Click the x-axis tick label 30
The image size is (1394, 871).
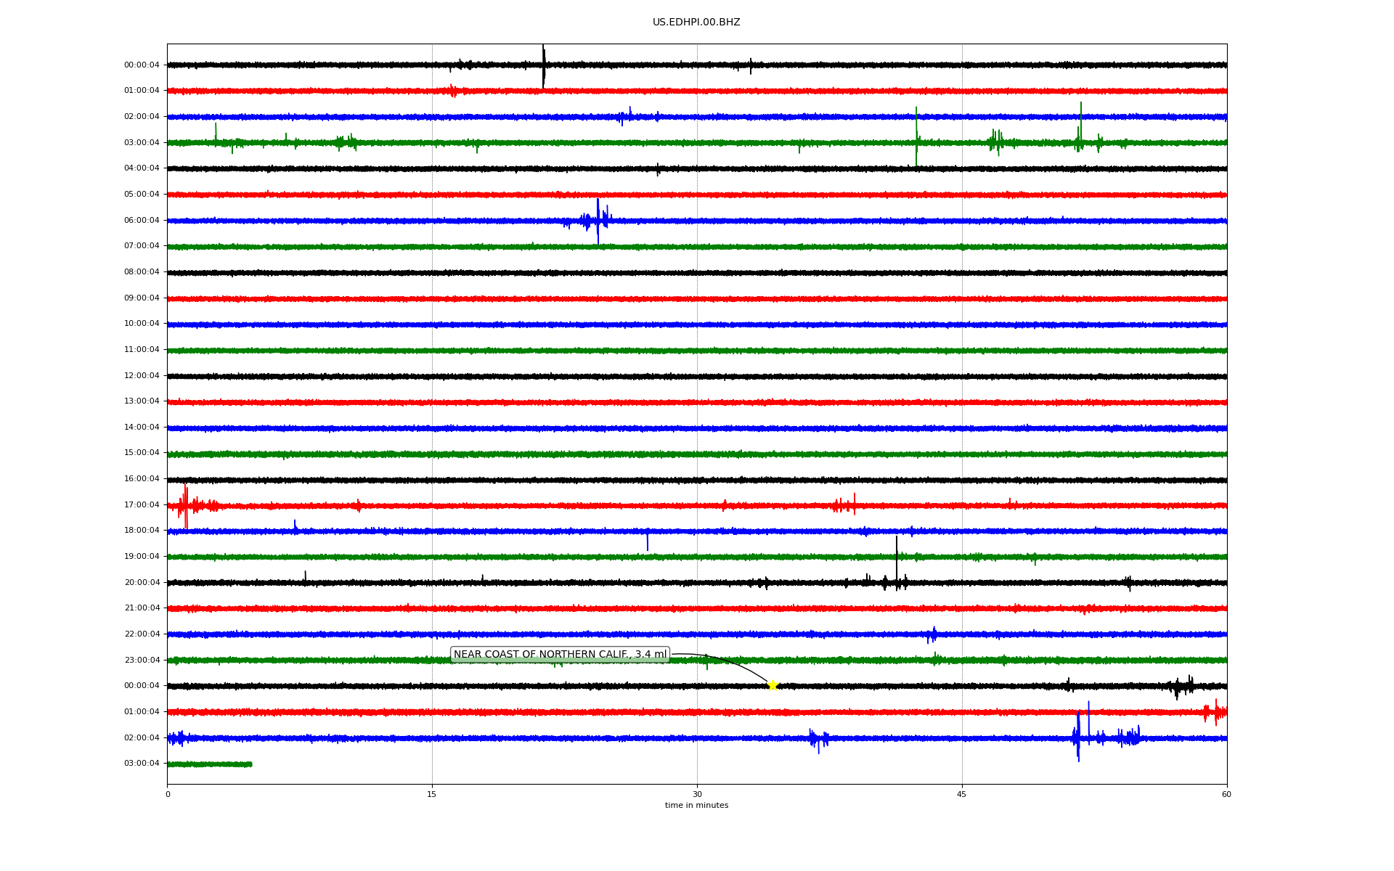(697, 795)
